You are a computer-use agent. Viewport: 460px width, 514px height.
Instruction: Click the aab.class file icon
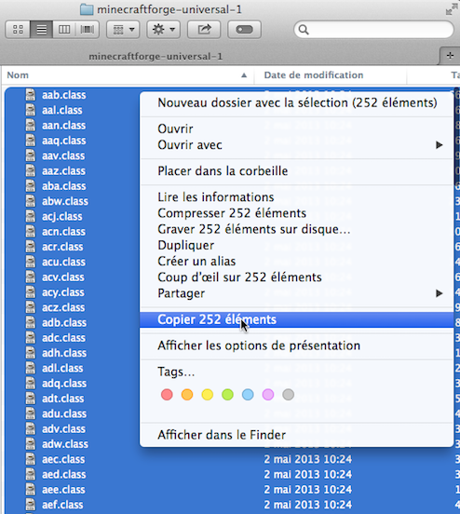coord(31,95)
